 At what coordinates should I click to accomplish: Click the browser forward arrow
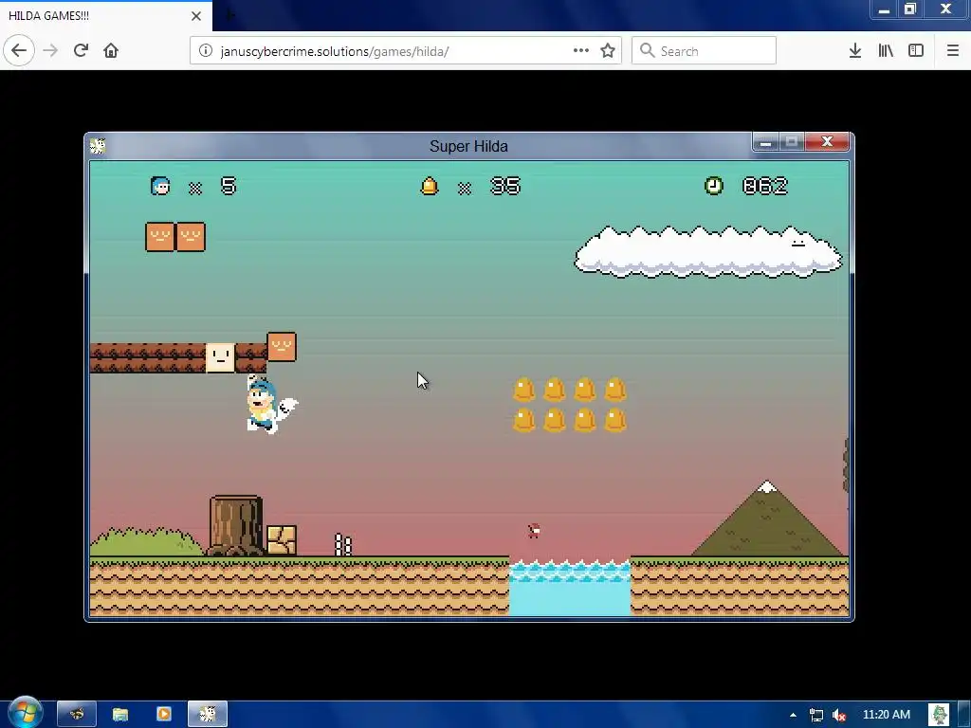point(50,50)
